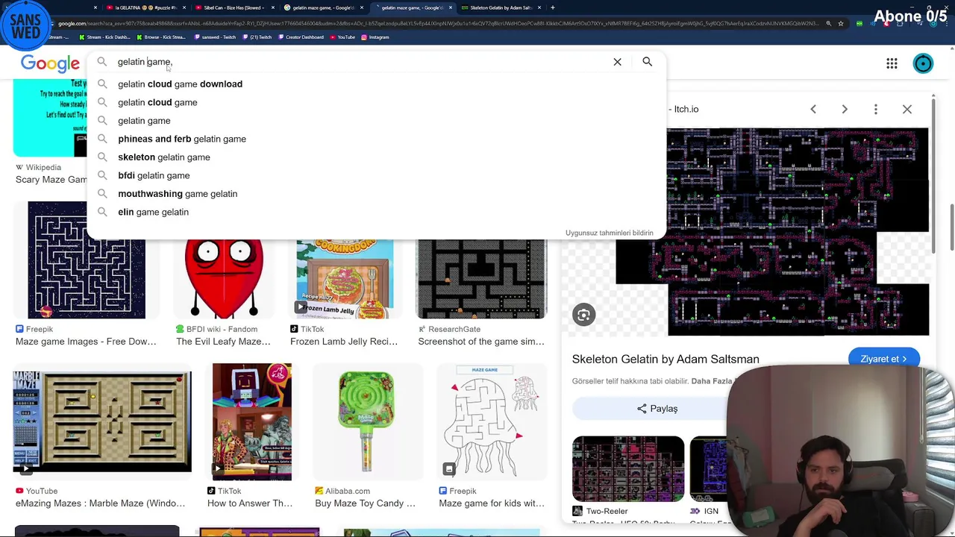
Task: Open the Google apps grid
Action: click(x=892, y=63)
